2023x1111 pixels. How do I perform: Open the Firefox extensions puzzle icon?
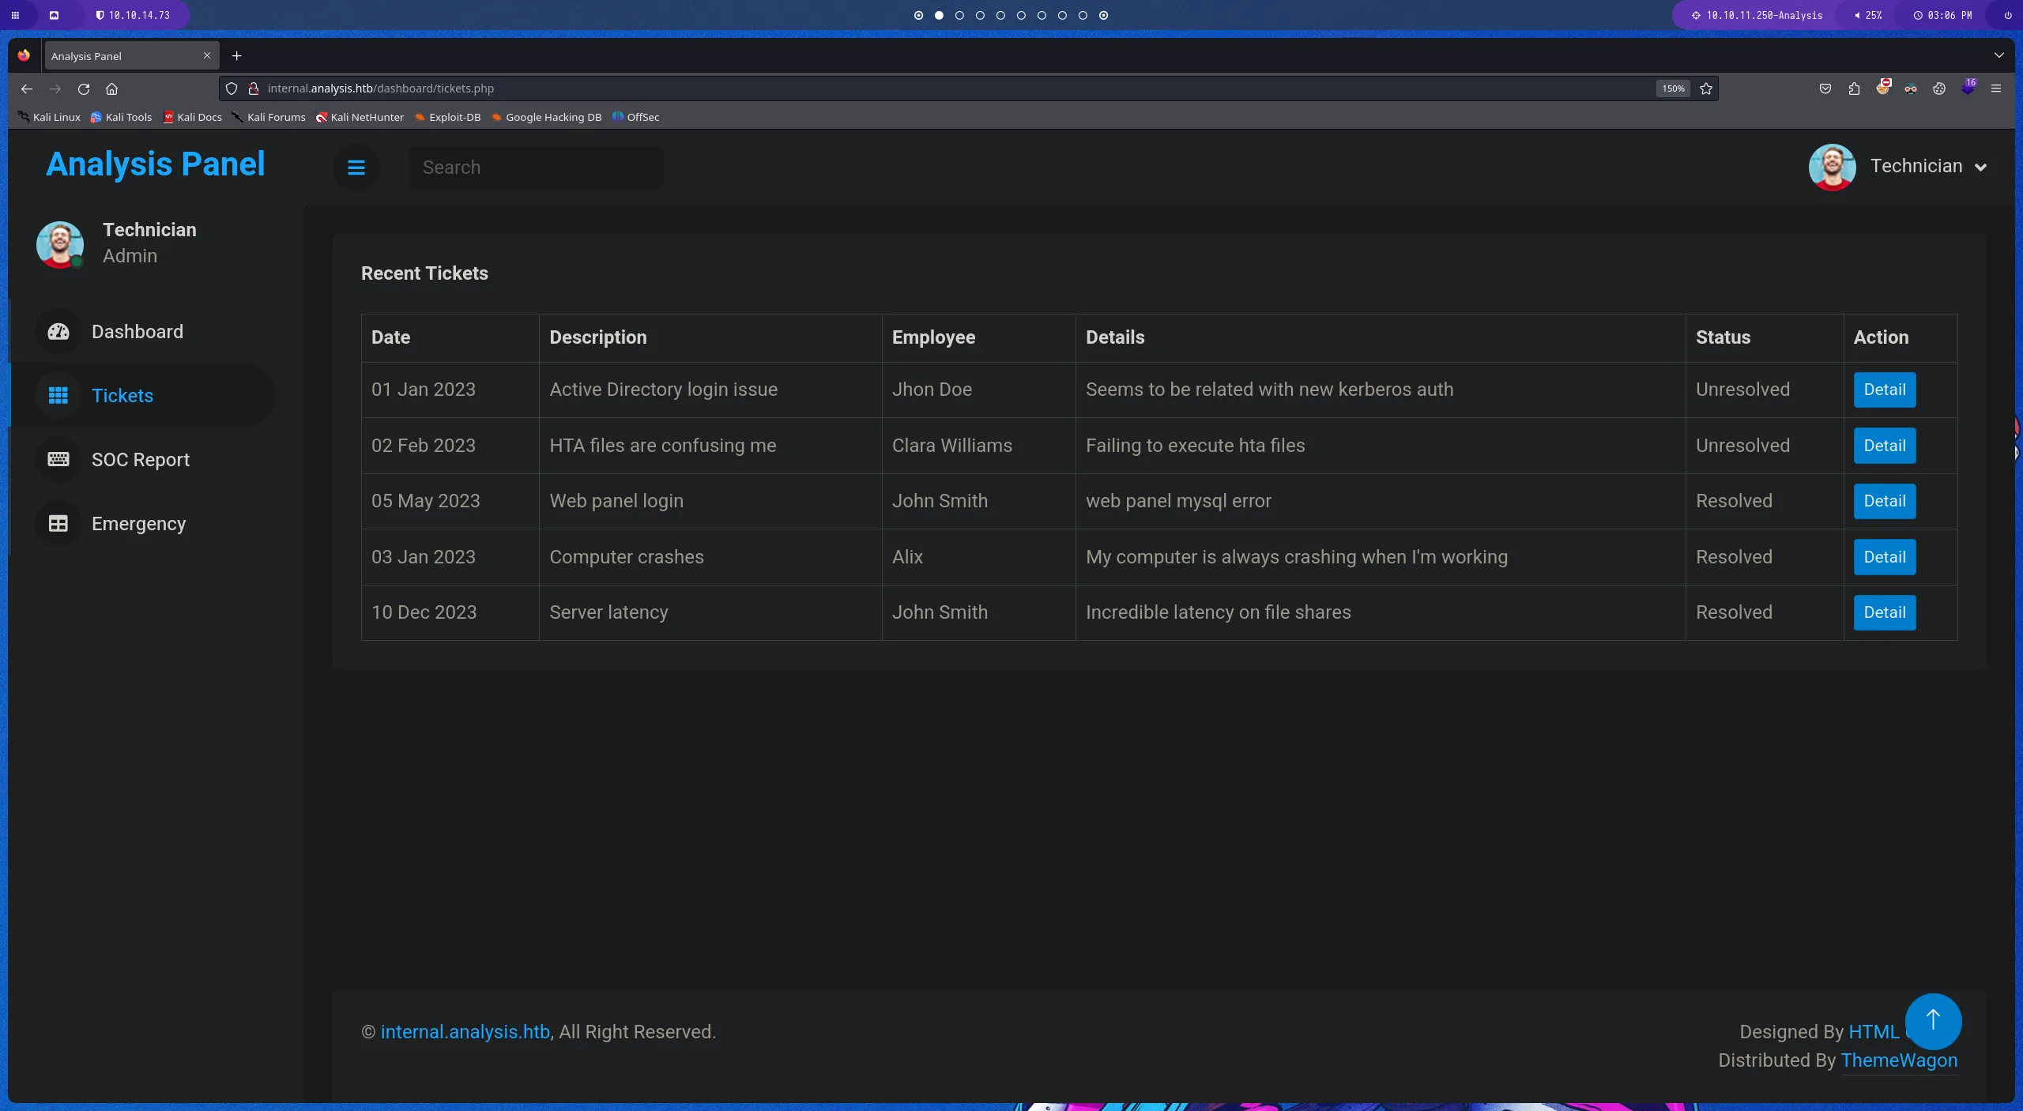click(x=1854, y=89)
